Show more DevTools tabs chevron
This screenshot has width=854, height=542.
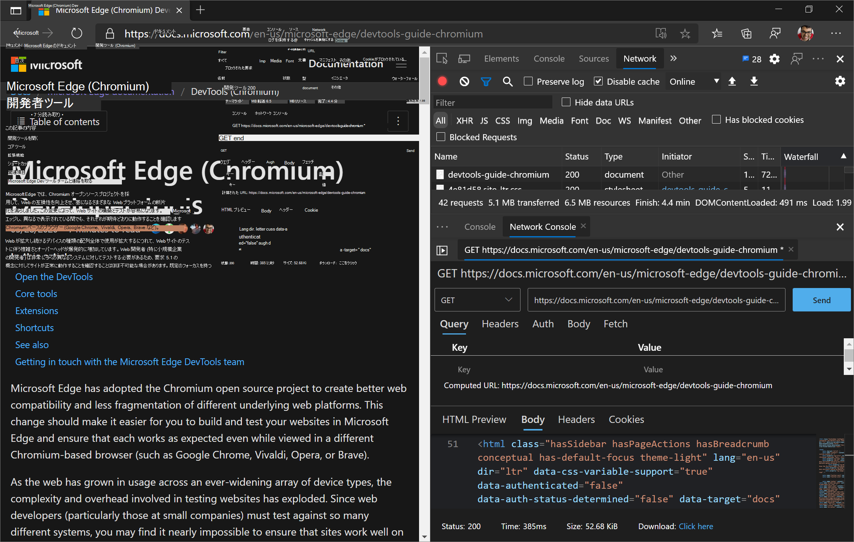(x=673, y=58)
